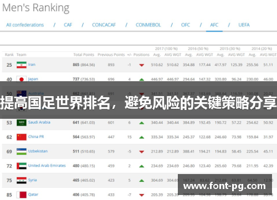277x200 pixels.
Task: Click United Arab Emirates' green up arrow
Action: (142, 166)
